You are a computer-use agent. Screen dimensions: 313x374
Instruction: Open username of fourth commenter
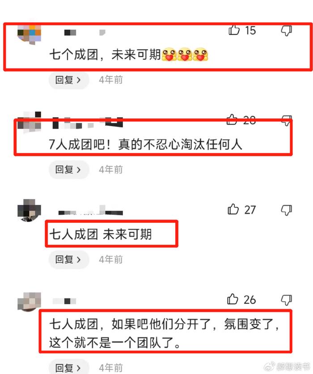64,301
